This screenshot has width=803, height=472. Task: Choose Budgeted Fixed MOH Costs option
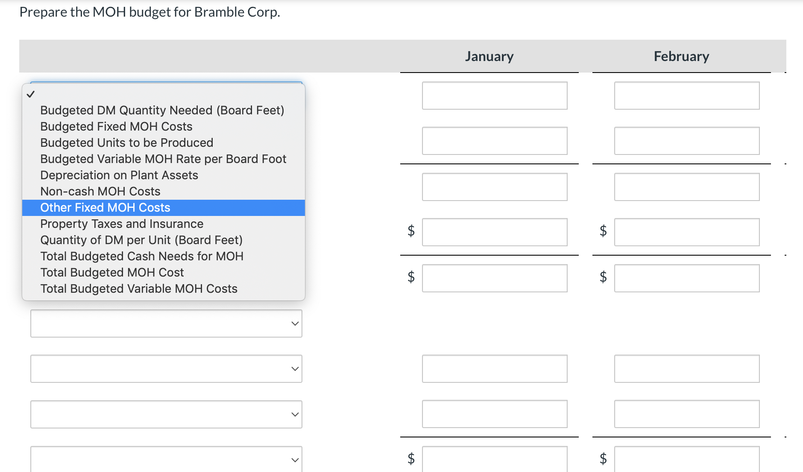[x=116, y=126]
